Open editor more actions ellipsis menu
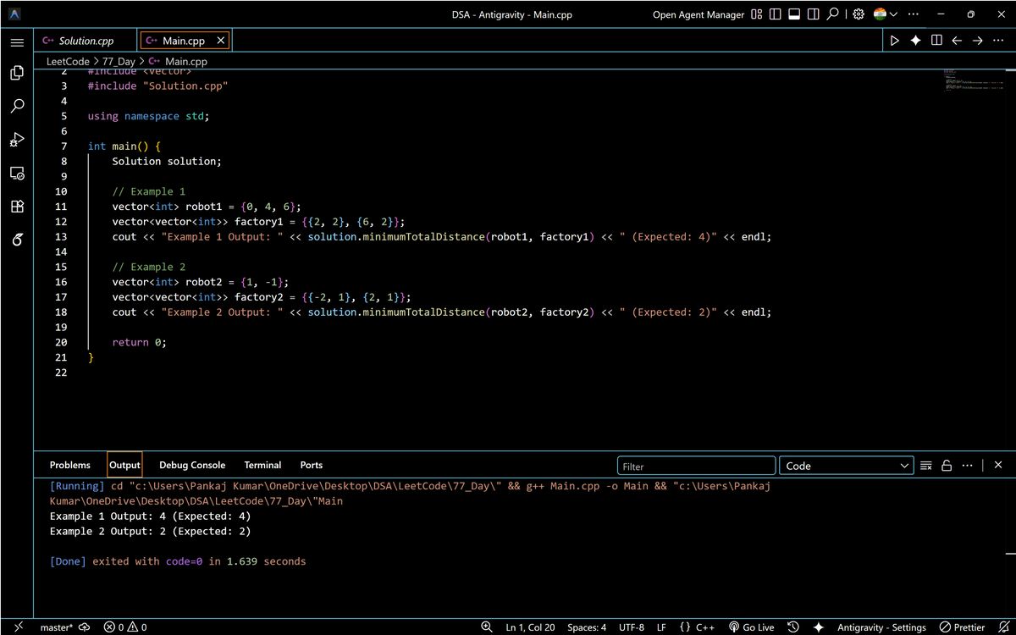The height and width of the screenshot is (635, 1016). (x=997, y=41)
